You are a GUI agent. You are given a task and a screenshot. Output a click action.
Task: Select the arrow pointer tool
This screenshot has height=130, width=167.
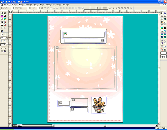[162, 13]
